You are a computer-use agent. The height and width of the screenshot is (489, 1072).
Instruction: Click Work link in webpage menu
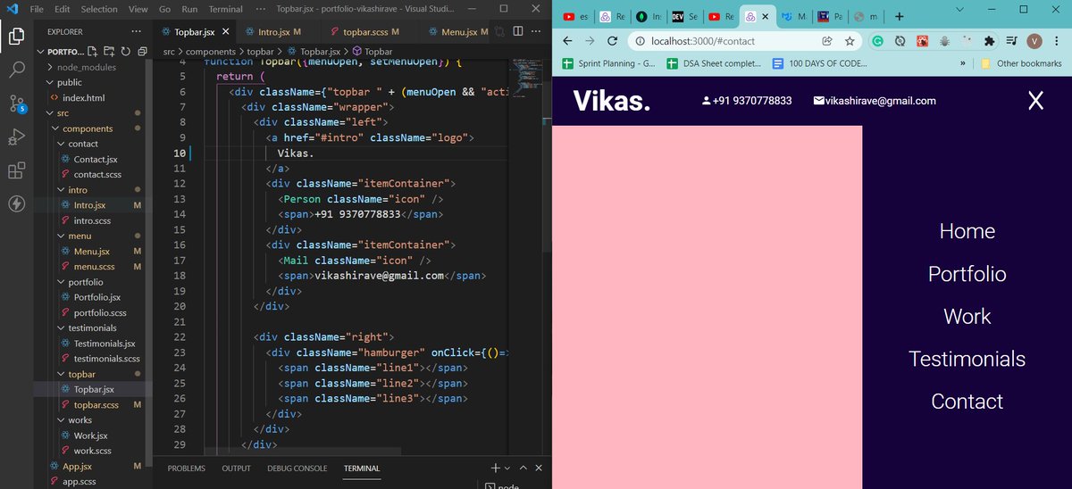coord(967,317)
